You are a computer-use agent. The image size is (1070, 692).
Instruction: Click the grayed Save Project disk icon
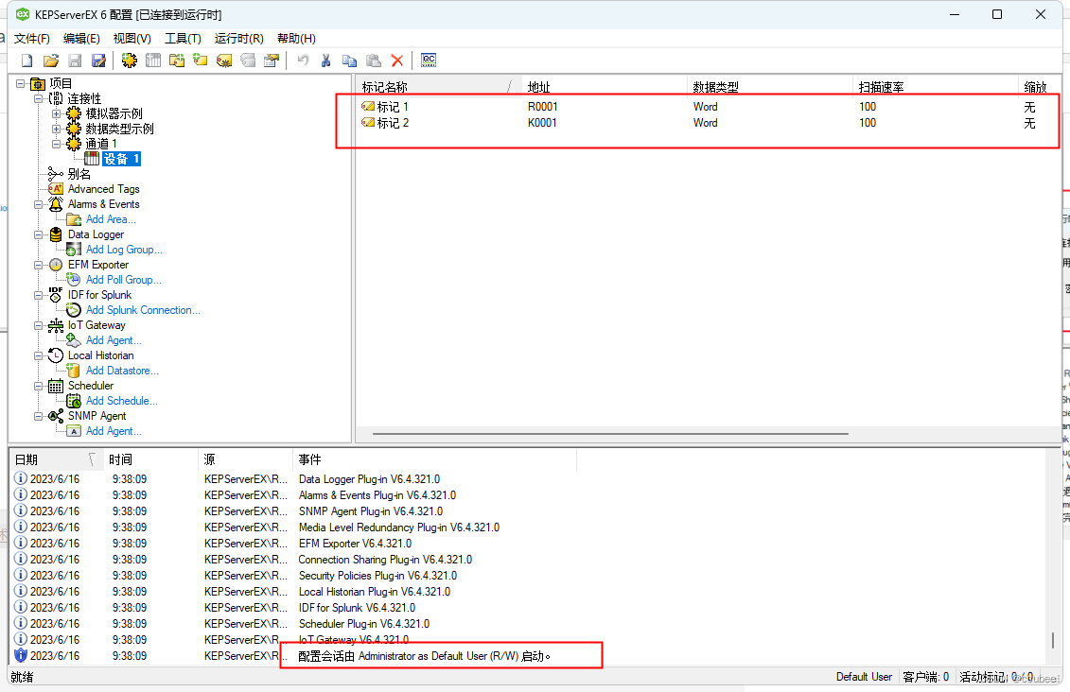[75, 61]
